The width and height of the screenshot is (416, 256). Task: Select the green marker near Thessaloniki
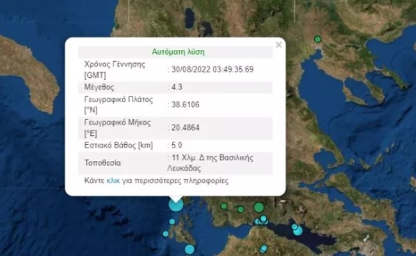tap(317, 40)
